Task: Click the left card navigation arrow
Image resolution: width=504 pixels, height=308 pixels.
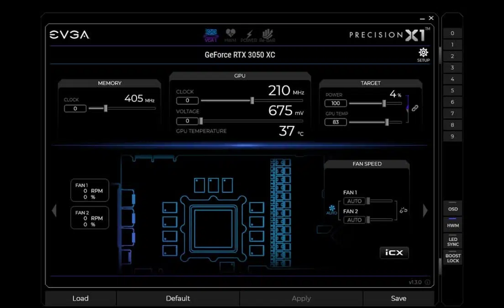Action: click(54, 210)
